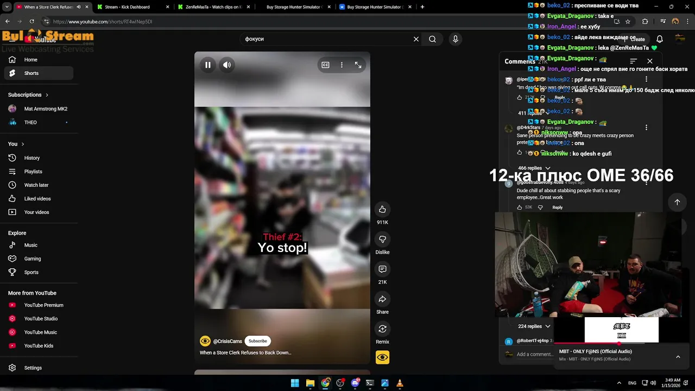Close the Comments panel

point(650,61)
